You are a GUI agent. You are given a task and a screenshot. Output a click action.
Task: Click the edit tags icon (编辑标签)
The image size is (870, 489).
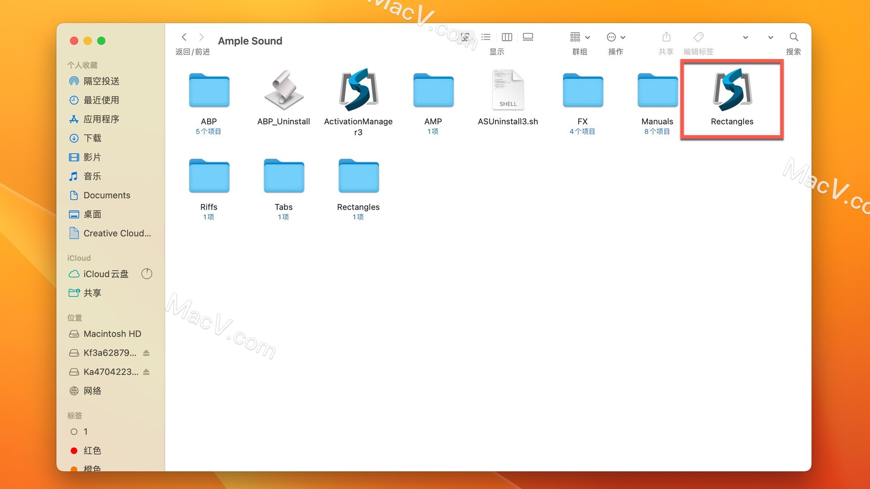point(699,37)
